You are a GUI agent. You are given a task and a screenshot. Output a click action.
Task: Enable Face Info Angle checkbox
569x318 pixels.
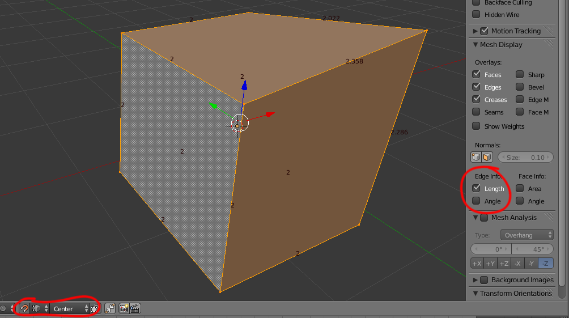[x=520, y=201]
